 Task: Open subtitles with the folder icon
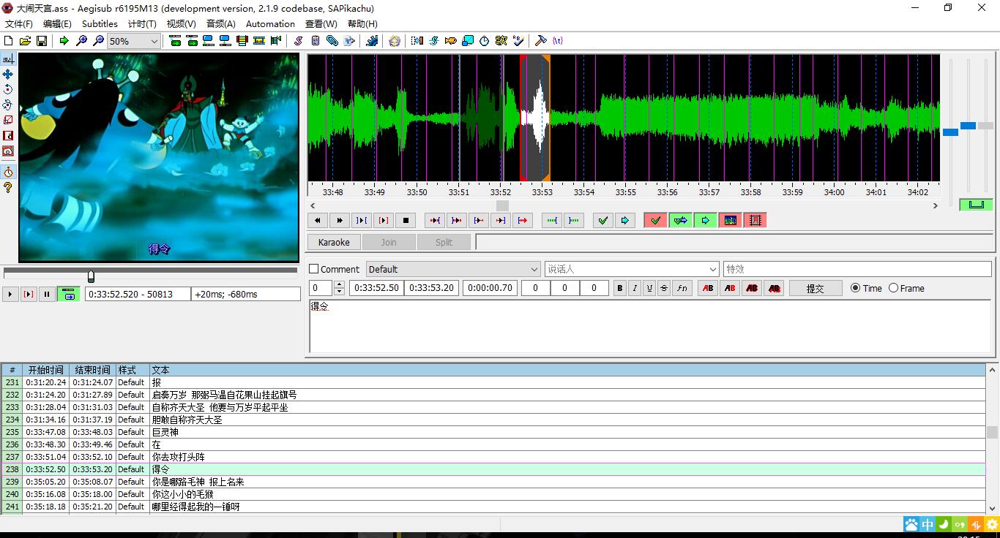25,41
